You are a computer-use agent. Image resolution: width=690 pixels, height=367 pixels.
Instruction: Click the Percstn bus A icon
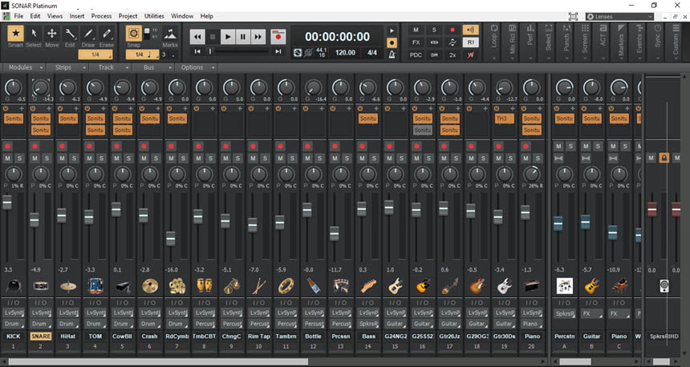(x=565, y=286)
